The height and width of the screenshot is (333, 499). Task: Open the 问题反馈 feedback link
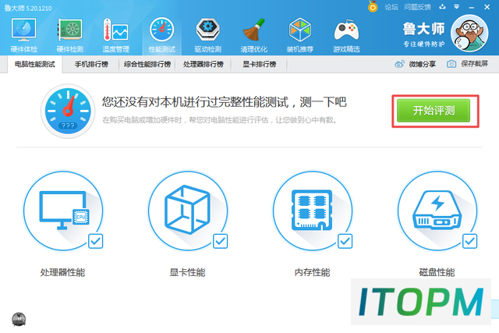(418, 7)
